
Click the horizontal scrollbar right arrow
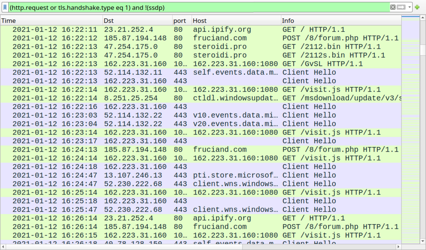tap(398, 247)
